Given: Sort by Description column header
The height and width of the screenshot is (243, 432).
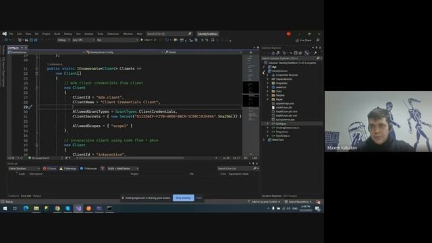Looking at the screenshot, I should tap(36, 174).
